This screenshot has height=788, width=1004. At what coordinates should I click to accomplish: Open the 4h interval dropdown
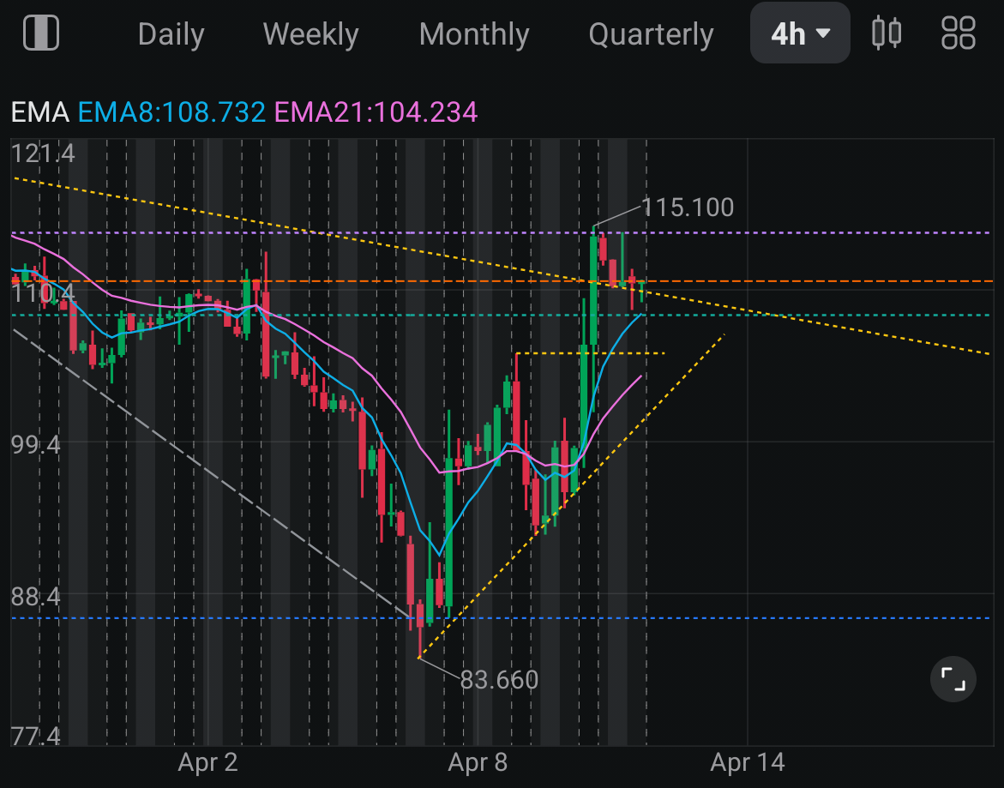coord(800,33)
